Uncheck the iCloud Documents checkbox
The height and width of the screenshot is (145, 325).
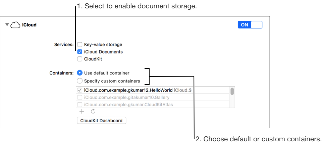pyautogui.click(x=80, y=52)
